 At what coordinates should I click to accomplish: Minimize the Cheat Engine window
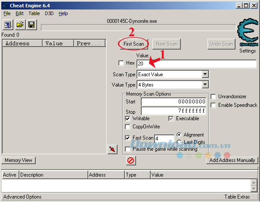[239, 6]
